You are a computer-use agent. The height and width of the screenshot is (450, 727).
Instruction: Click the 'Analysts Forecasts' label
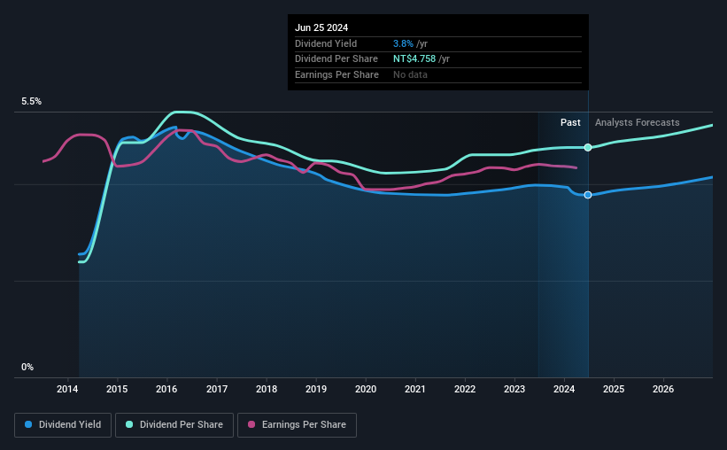click(x=637, y=122)
